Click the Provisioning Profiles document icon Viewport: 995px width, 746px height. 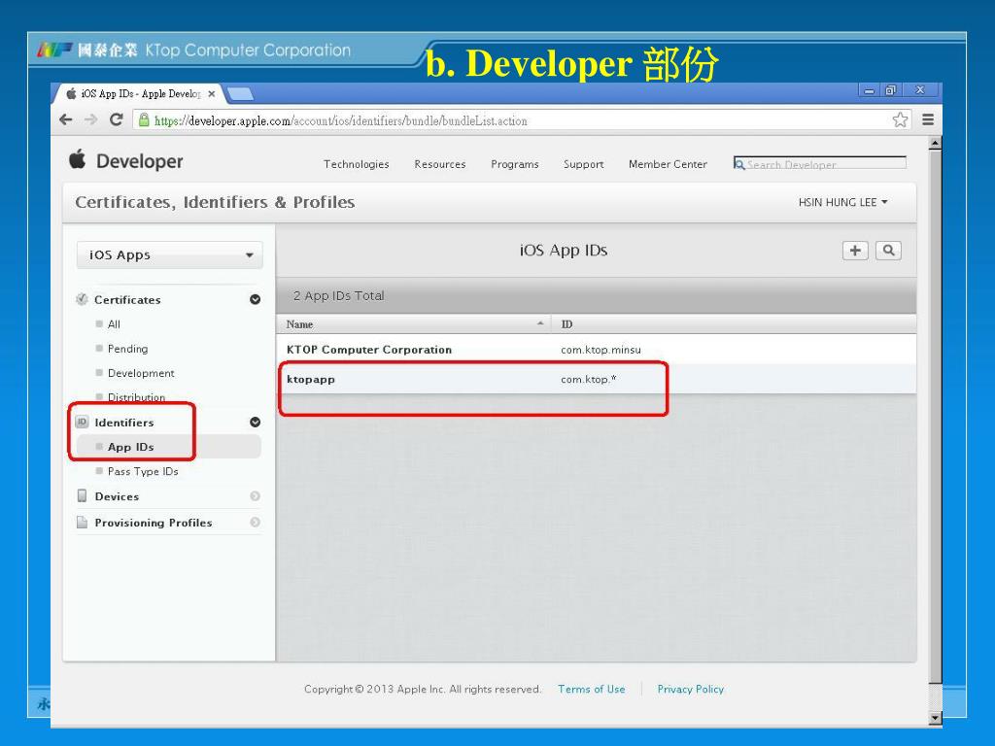click(82, 522)
